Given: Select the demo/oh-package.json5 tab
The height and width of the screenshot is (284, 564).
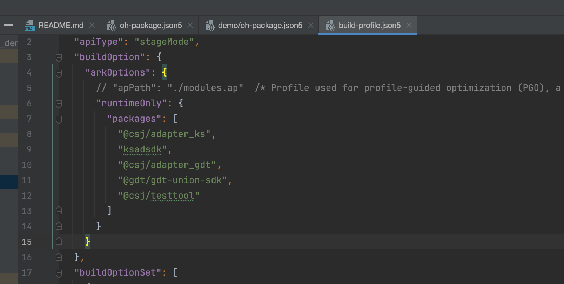Looking at the screenshot, I should (260, 26).
